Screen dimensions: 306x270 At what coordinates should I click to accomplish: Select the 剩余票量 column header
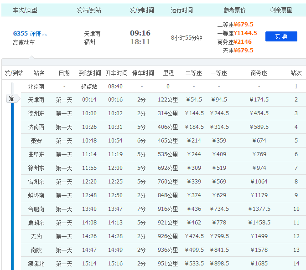pos(281,10)
